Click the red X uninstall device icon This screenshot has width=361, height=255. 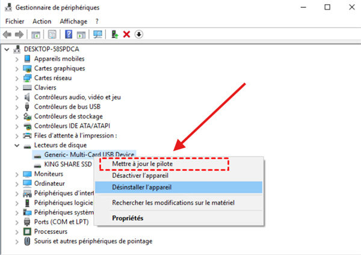[x=126, y=34]
